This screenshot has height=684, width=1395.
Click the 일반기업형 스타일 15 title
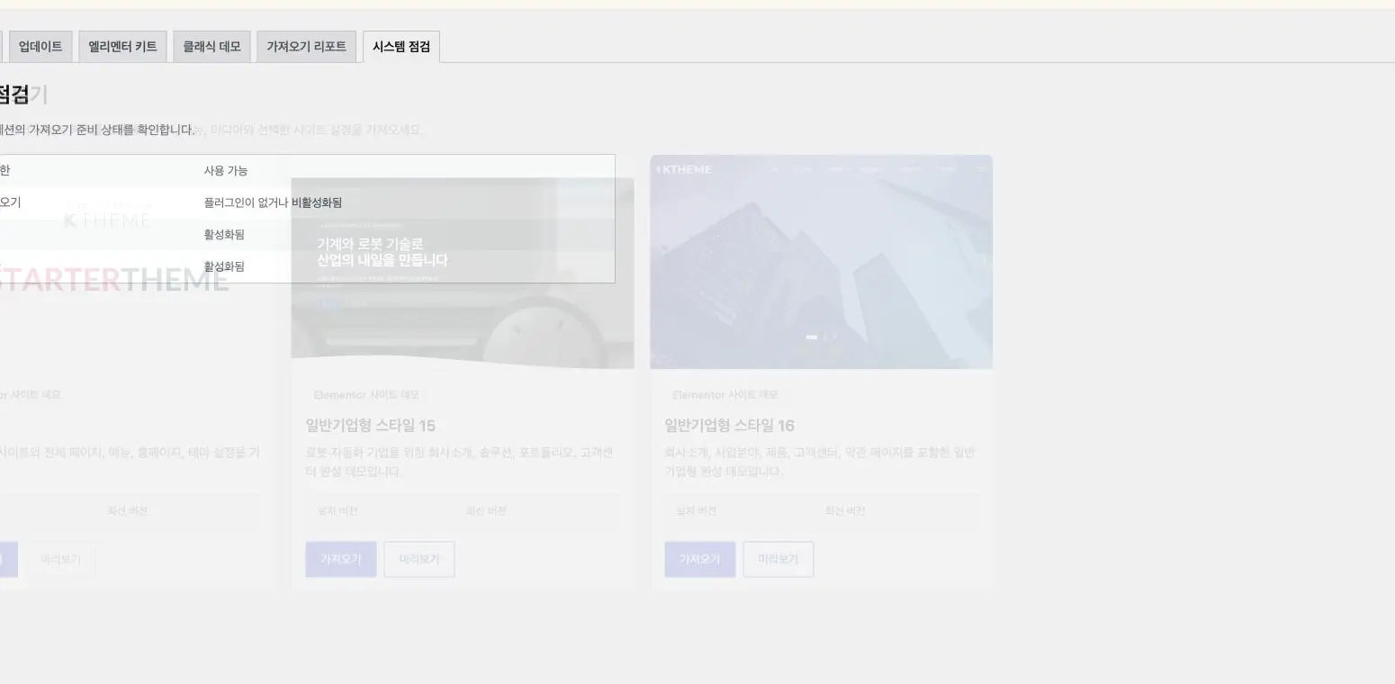coord(371,426)
